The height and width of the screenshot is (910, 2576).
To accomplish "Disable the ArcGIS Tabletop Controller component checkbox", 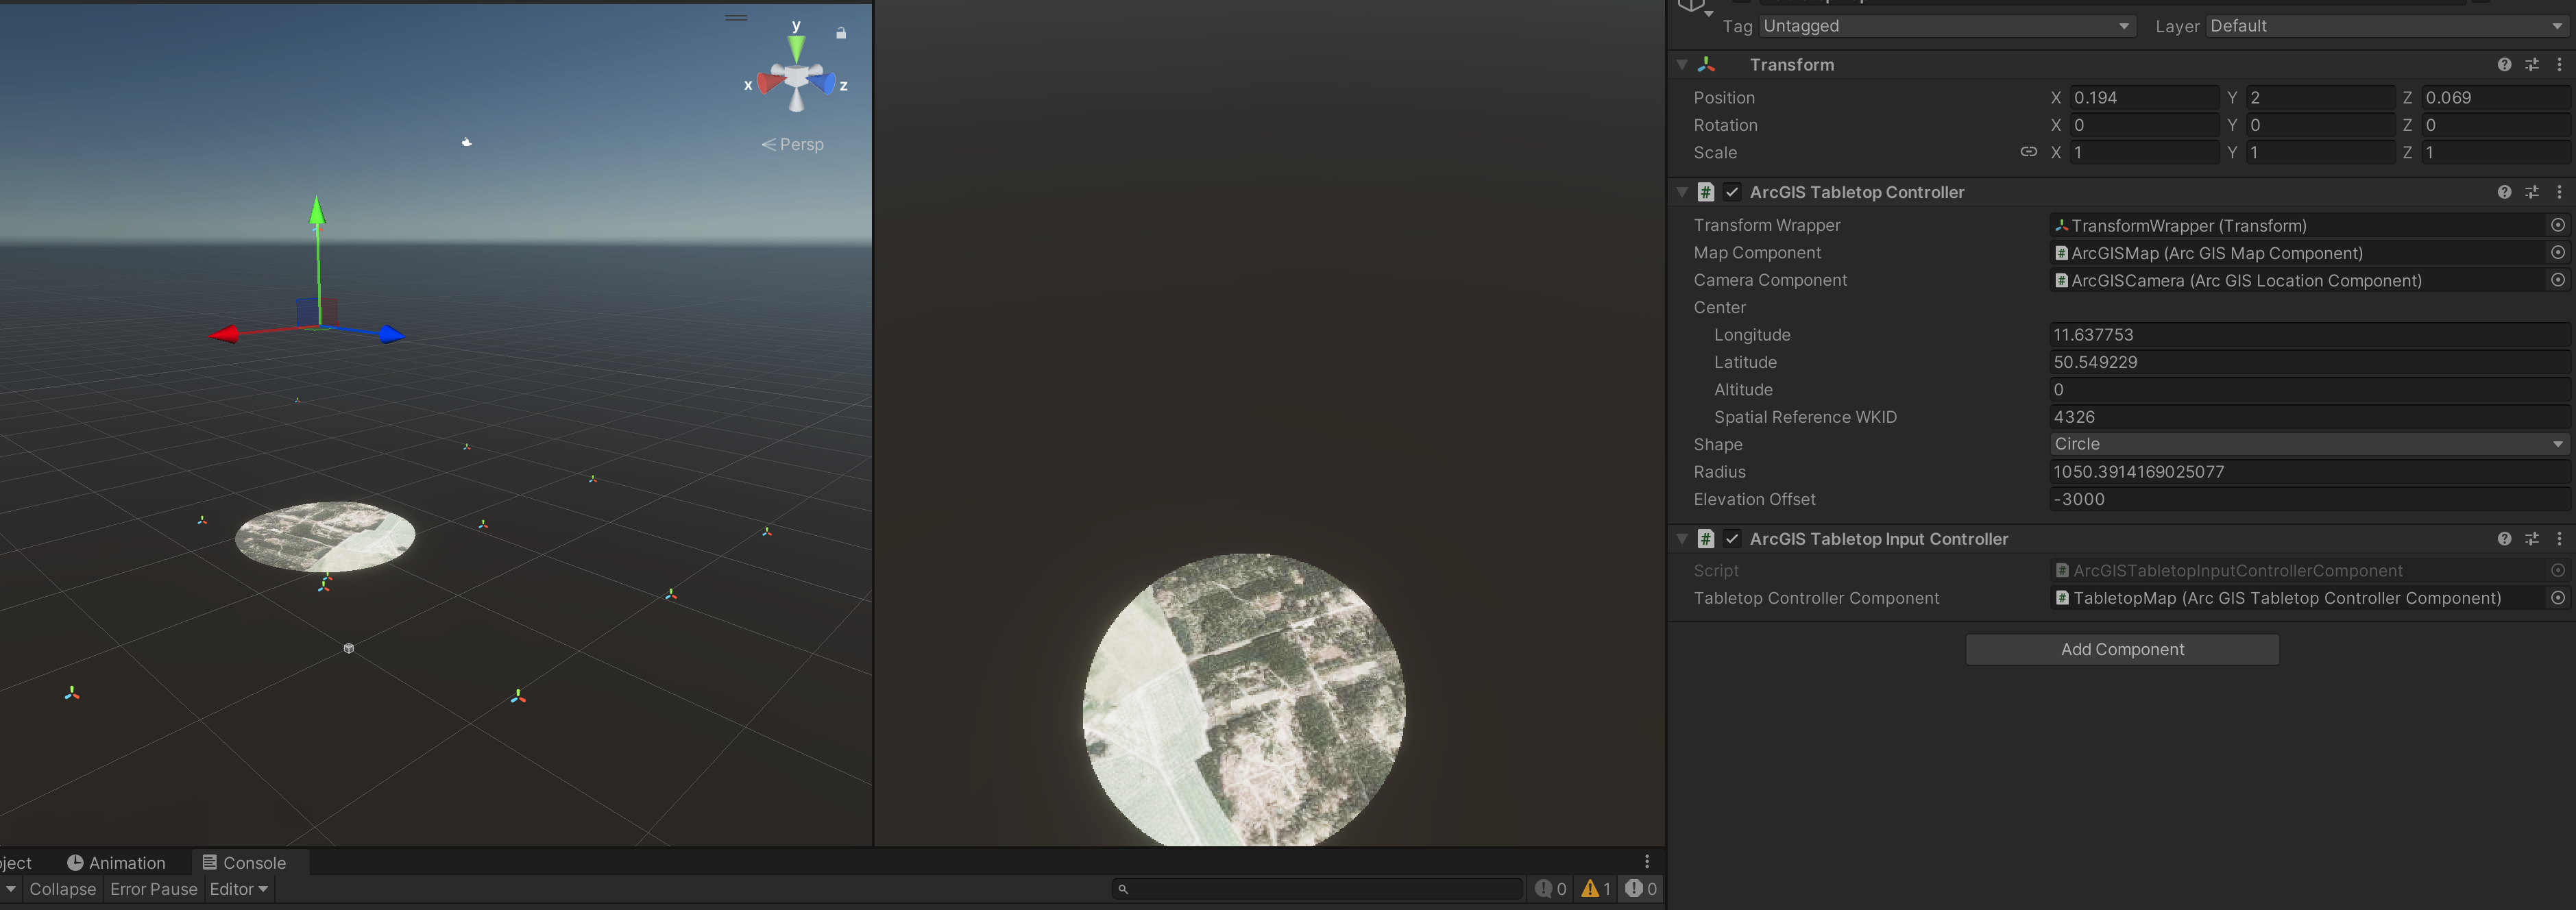I will click(x=1732, y=192).
